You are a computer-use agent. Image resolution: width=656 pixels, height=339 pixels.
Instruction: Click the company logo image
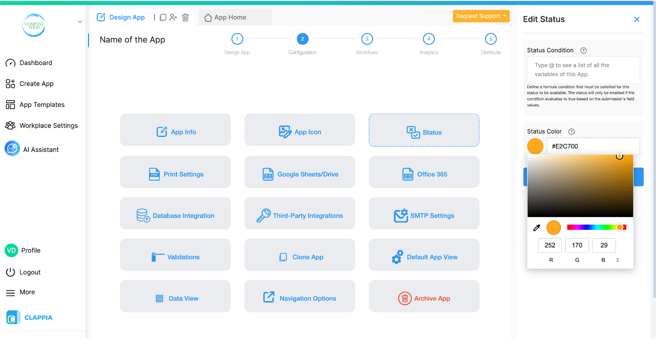point(34,25)
